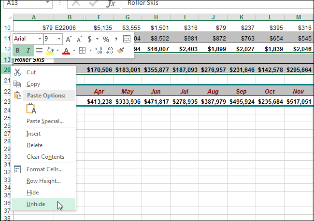Choose Unhide from context menu
This screenshot has width=314, height=221.
tap(43, 204)
